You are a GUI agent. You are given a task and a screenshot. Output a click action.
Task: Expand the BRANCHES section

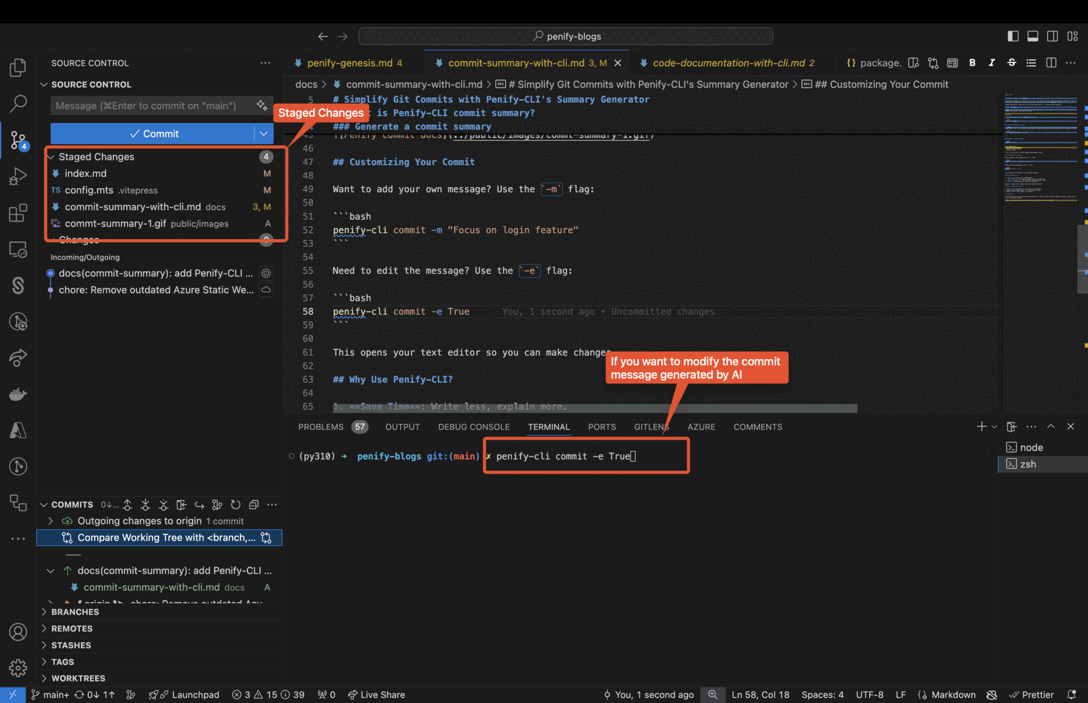(x=74, y=612)
